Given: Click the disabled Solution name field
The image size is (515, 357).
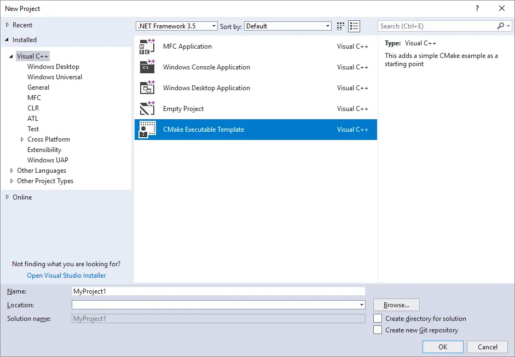Looking at the screenshot, I should (218, 319).
